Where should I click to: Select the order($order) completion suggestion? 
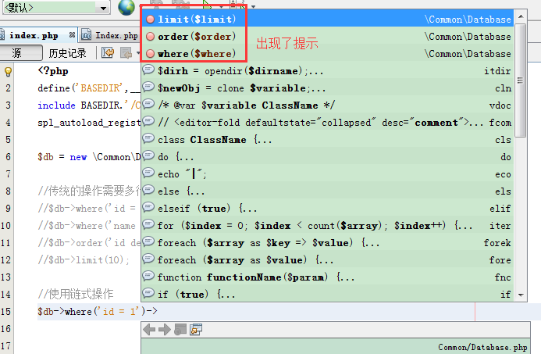(x=327, y=36)
